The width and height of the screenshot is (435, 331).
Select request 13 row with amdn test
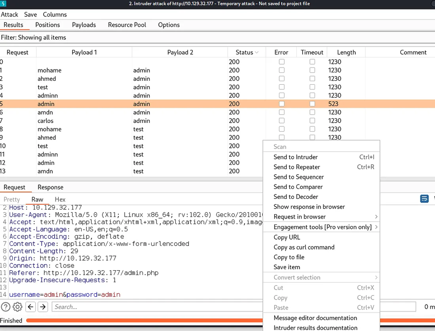[x=131, y=171]
